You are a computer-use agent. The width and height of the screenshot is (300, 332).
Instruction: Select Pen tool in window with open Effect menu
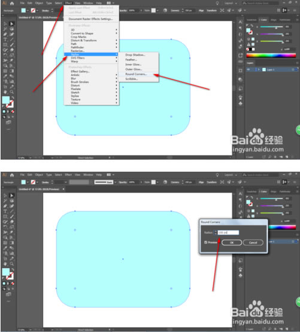click(5, 34)
